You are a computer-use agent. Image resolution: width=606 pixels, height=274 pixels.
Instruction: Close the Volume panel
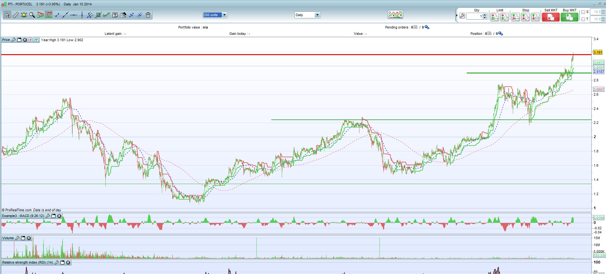pos(29,238)
